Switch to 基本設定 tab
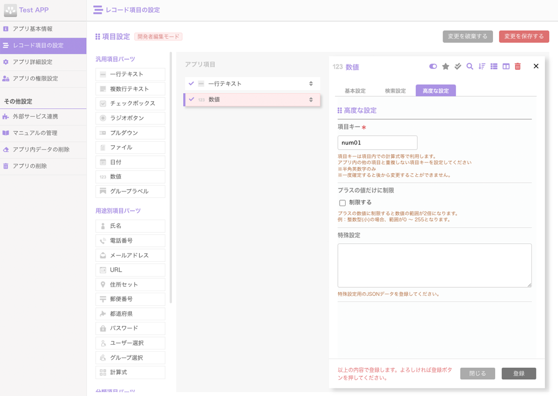 tap(355, 91)
